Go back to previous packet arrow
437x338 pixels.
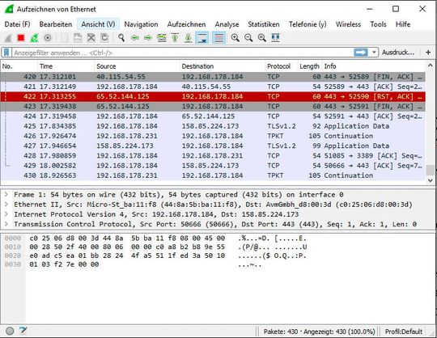pos(135,38)
